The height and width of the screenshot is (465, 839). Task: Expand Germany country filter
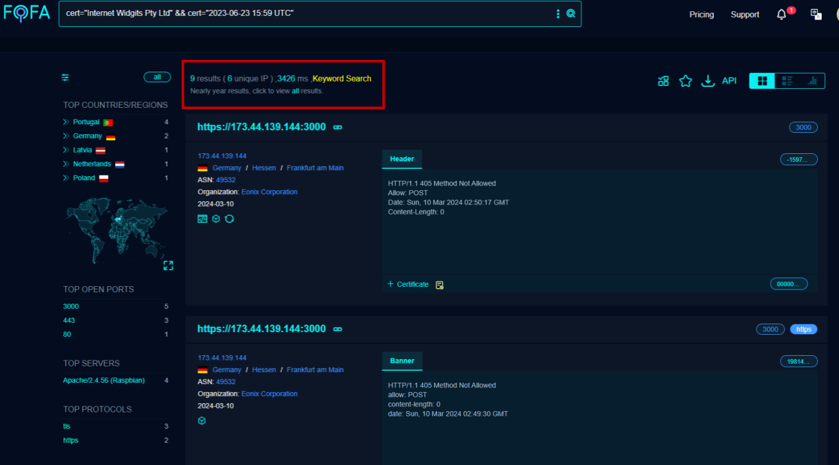click(x=66, y=136)
